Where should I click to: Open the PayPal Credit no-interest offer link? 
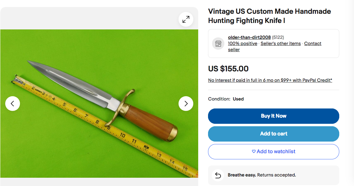click(270, 80)
